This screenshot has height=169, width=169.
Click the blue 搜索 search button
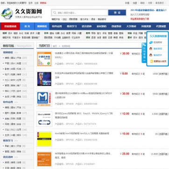pos(117,13)
